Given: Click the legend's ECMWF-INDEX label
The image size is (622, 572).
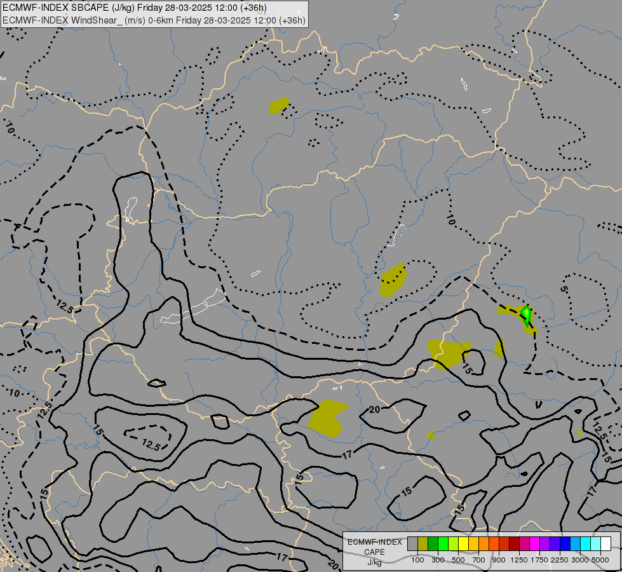Looking at the screenshot, I should (375, 542).
